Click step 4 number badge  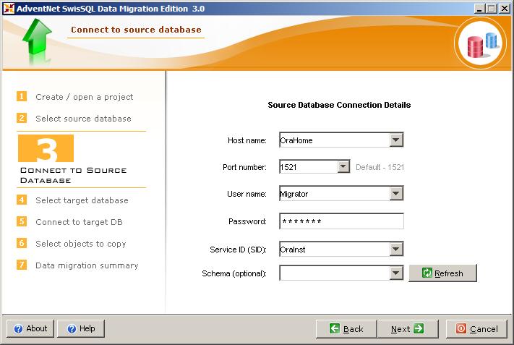click(22, 200)
